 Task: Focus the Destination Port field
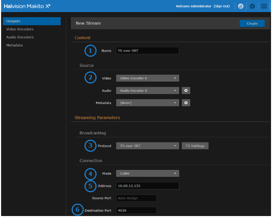pyautogui.click(x=136, y=211)
